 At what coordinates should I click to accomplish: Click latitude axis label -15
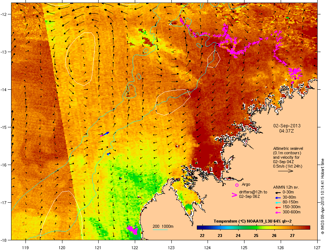point(4,127)
